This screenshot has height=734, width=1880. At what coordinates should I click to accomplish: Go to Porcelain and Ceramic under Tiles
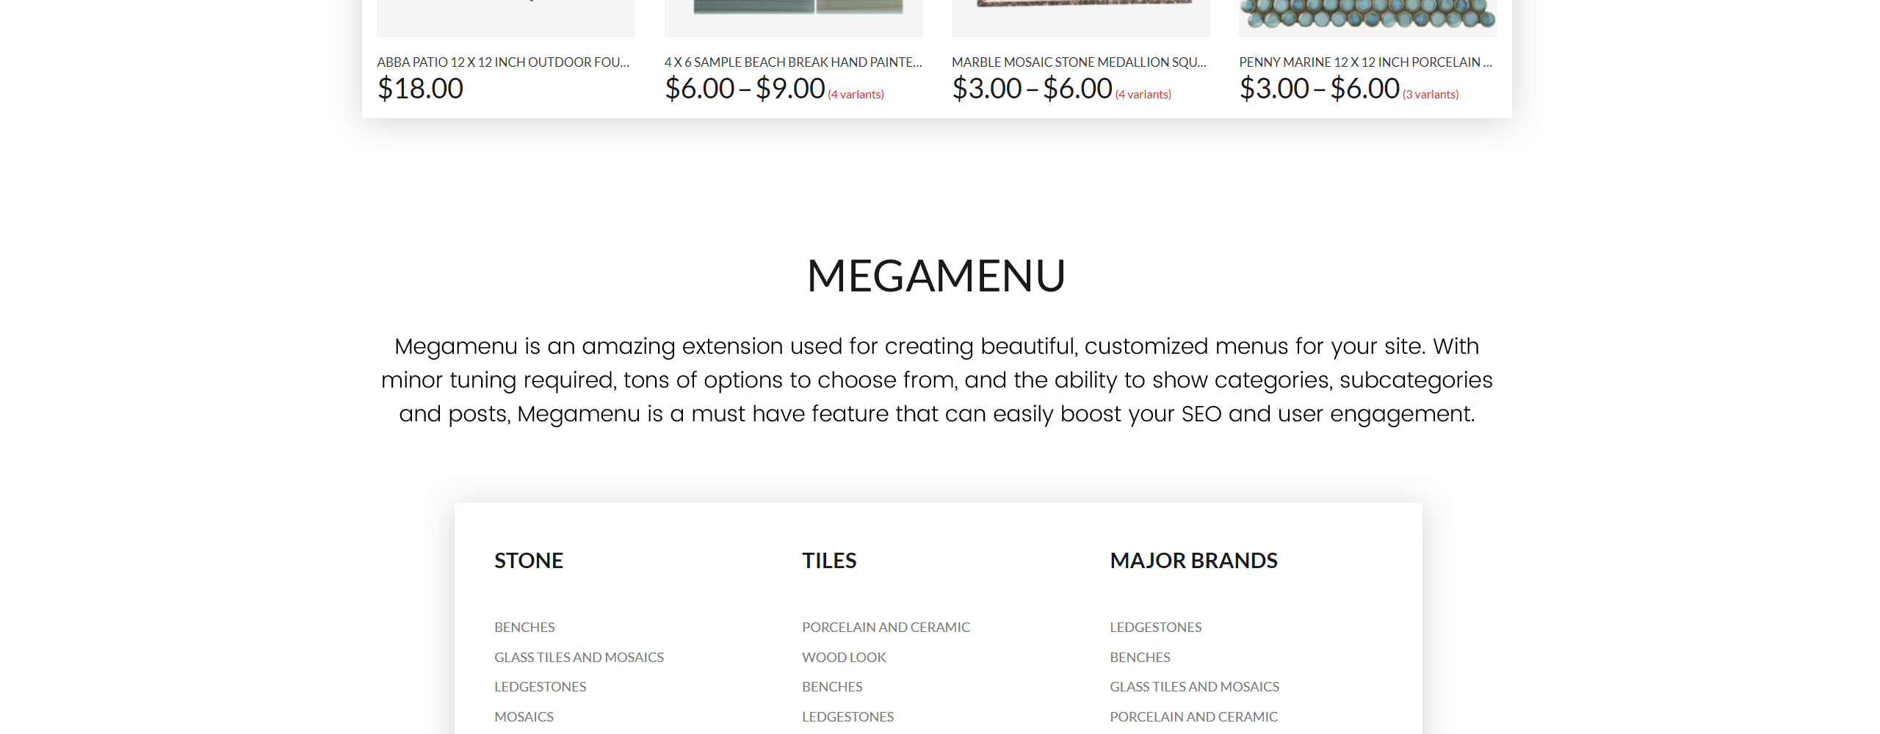[886, 628]
